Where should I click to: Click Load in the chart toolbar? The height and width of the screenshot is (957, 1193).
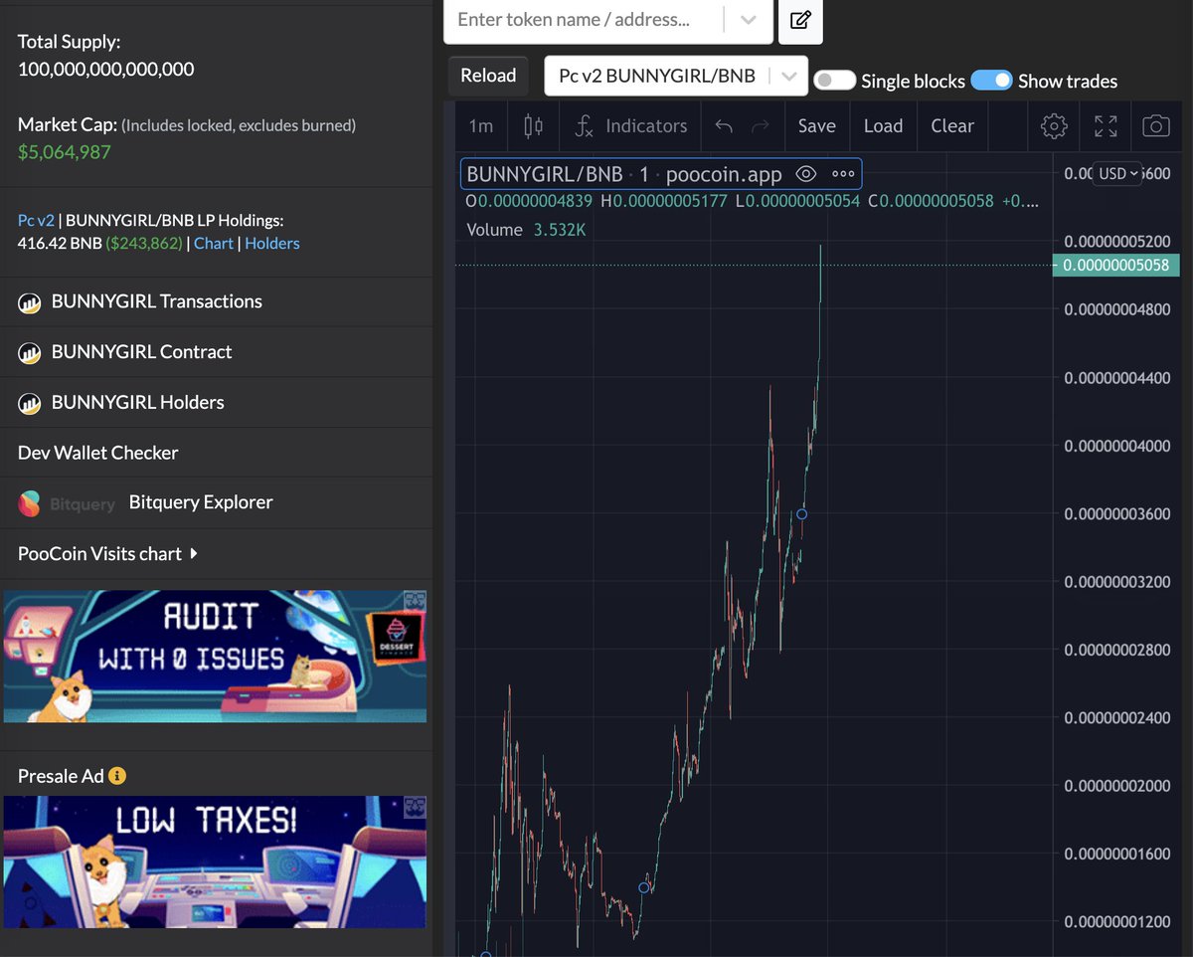[883, 126]
